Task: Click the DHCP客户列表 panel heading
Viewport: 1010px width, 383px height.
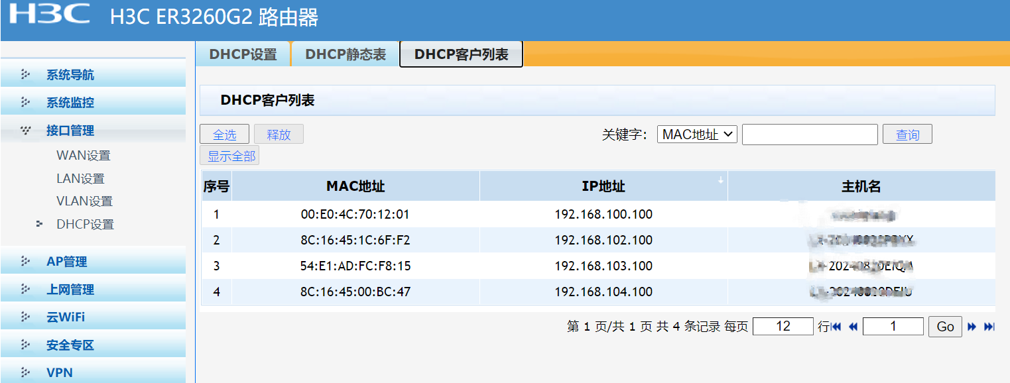Action: (267, 101)
